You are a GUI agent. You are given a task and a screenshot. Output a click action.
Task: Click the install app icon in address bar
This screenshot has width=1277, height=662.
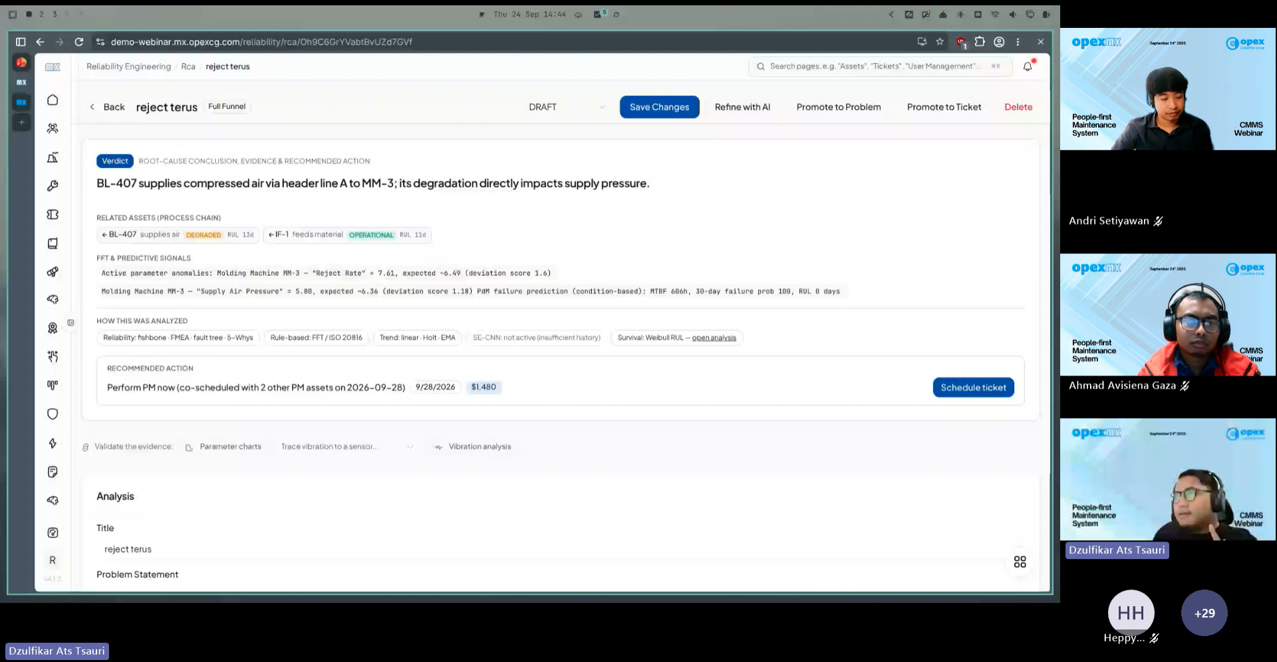pos(922,42)
